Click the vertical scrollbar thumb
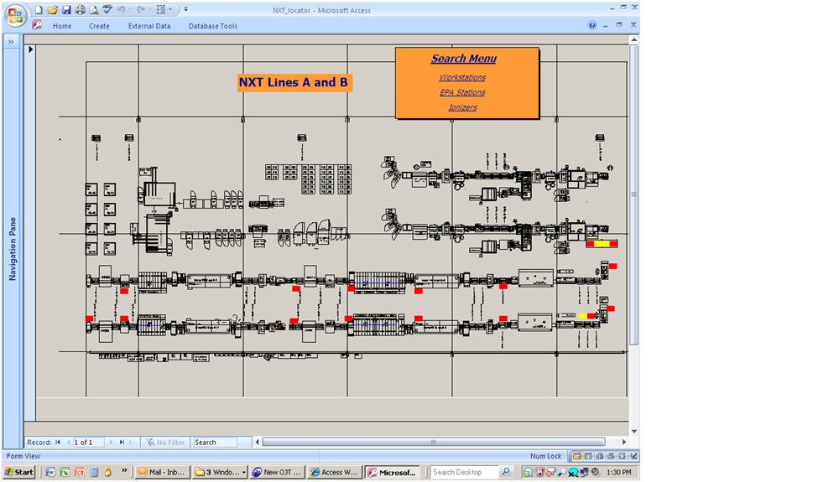Screen dimensions: 839x482 click(634, 195)
